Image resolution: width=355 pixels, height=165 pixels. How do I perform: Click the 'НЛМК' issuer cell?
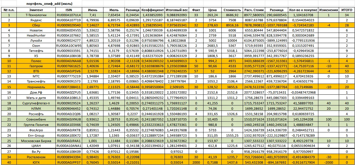(x=36, y=109)
